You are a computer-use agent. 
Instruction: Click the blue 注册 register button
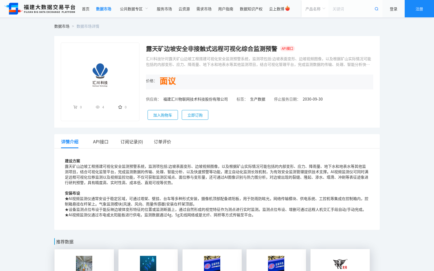coord(419,9)
